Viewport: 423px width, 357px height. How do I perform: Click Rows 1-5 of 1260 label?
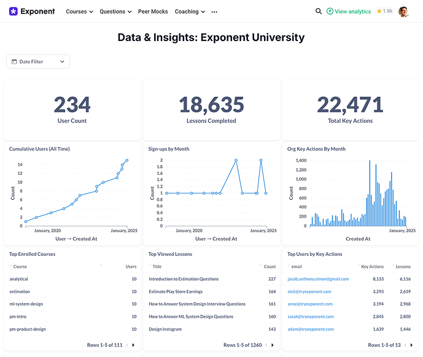click(x=243, y=345)
